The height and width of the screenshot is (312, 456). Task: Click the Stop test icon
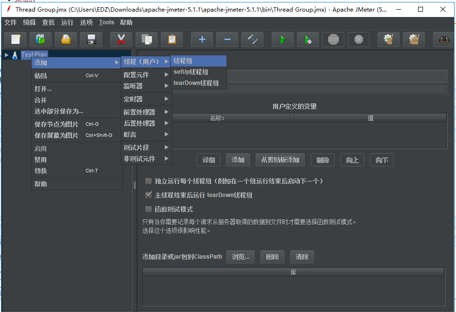point(333,39)
